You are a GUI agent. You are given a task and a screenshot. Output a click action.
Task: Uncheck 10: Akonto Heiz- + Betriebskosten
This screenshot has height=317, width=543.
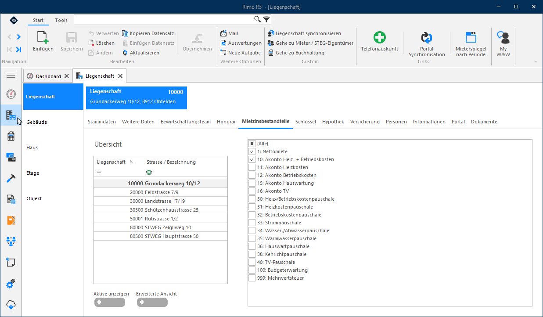tap(252, 159)
